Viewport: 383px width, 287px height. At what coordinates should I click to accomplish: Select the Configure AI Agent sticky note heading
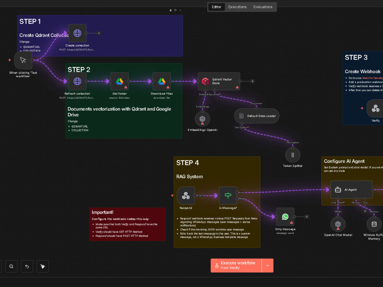(344, 161)
